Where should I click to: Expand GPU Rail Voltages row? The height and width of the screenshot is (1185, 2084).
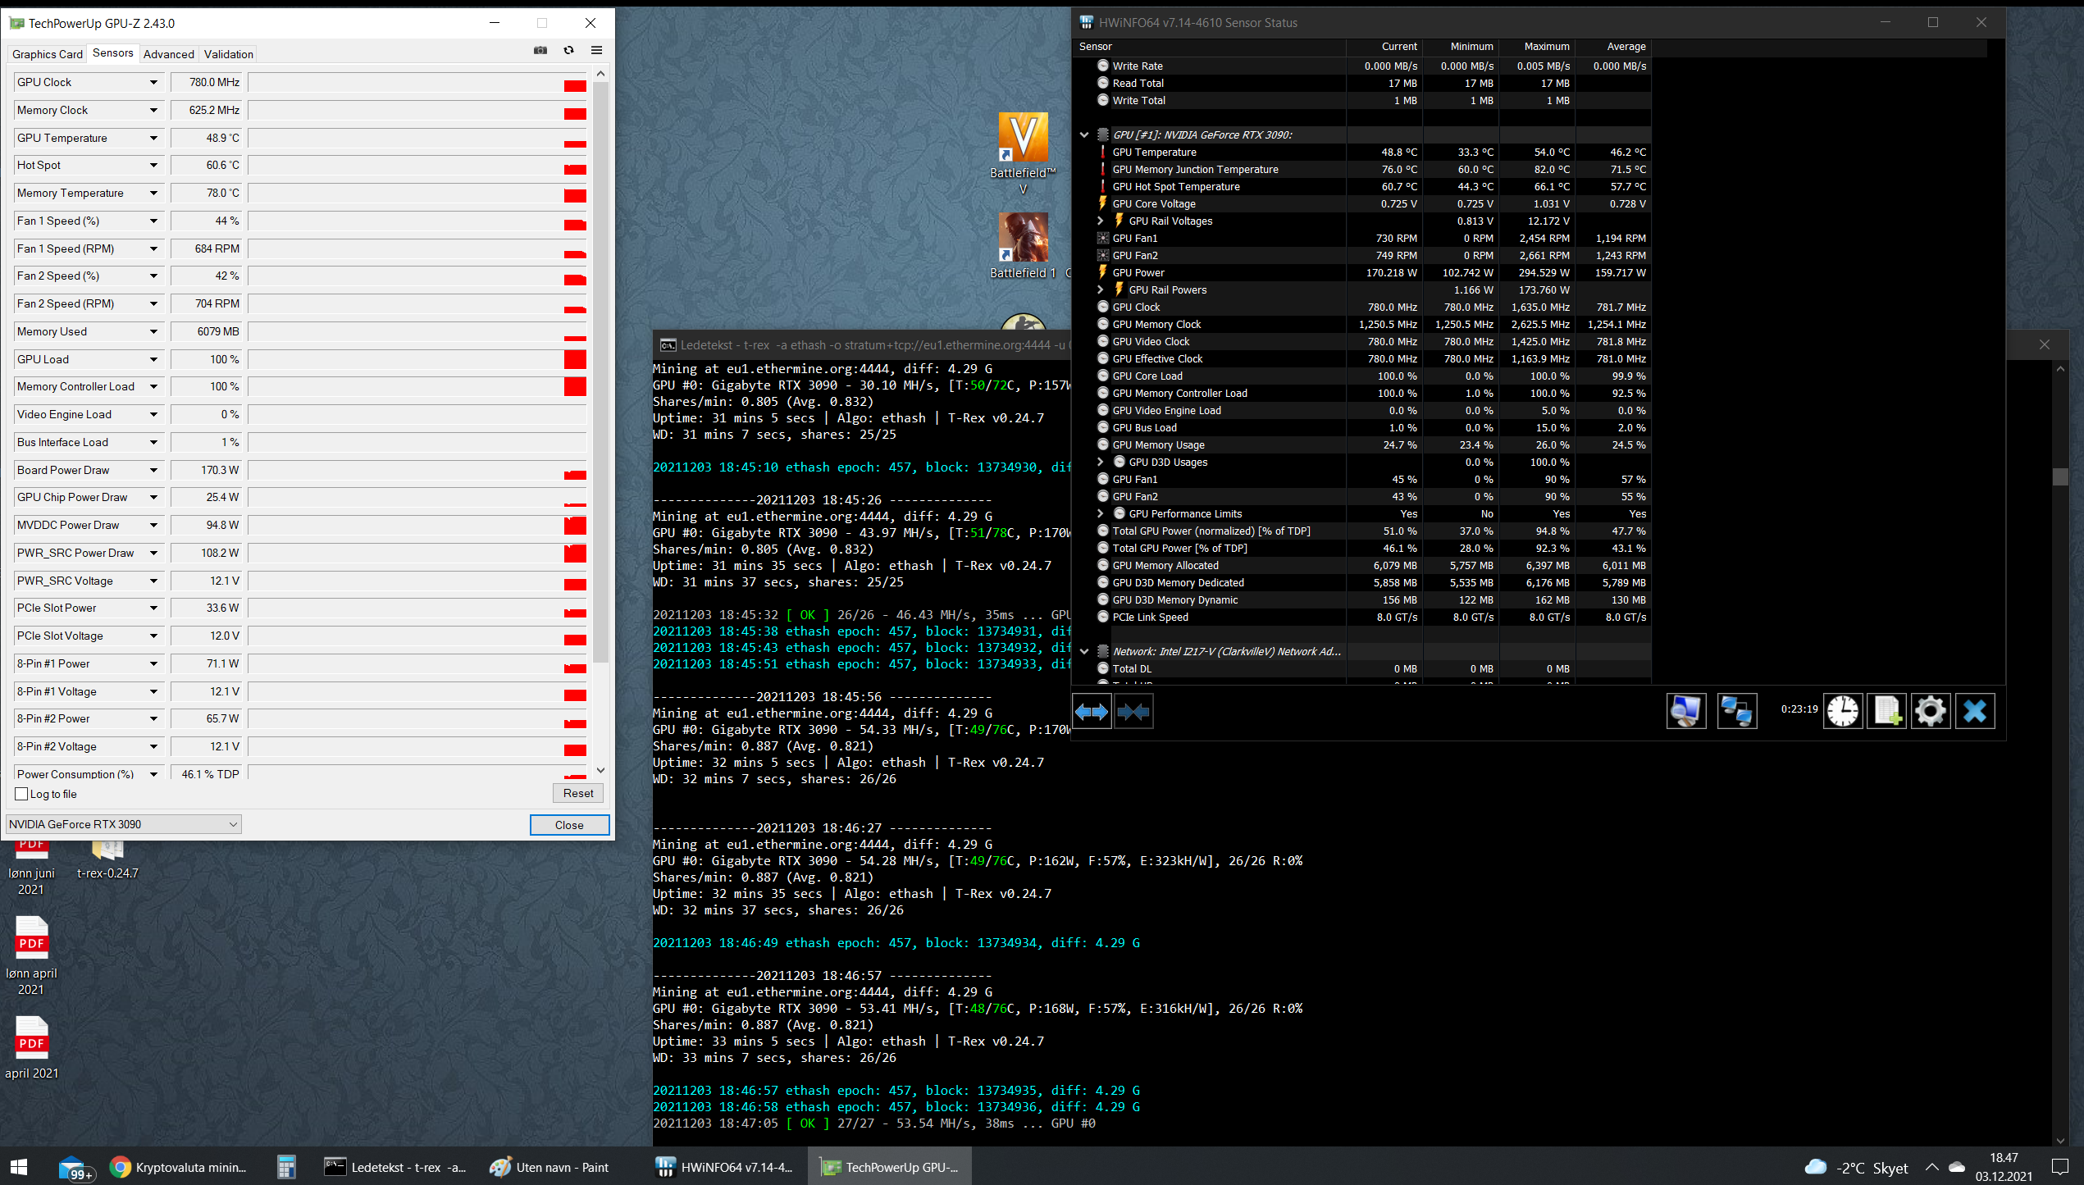[x=1101, y=221]
